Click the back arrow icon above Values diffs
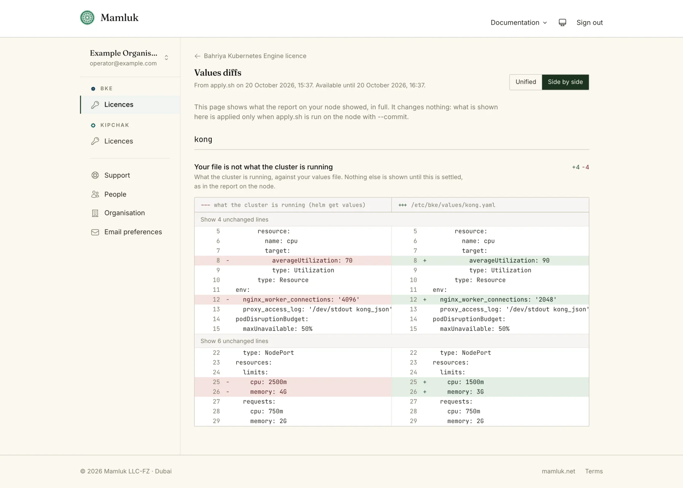683x488 pixels. pyautogui.click(x=197, y=56)
